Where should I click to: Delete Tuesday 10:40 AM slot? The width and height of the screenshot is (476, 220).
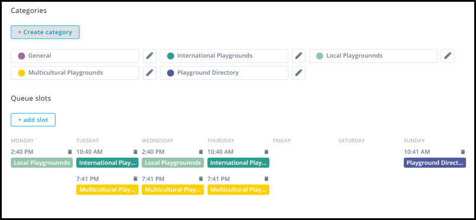[135, 152]
